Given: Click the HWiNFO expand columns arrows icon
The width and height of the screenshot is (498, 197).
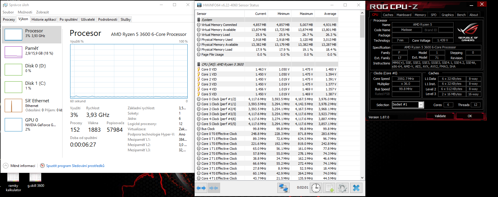Looking at the screenshot, I should pos(201,188).
